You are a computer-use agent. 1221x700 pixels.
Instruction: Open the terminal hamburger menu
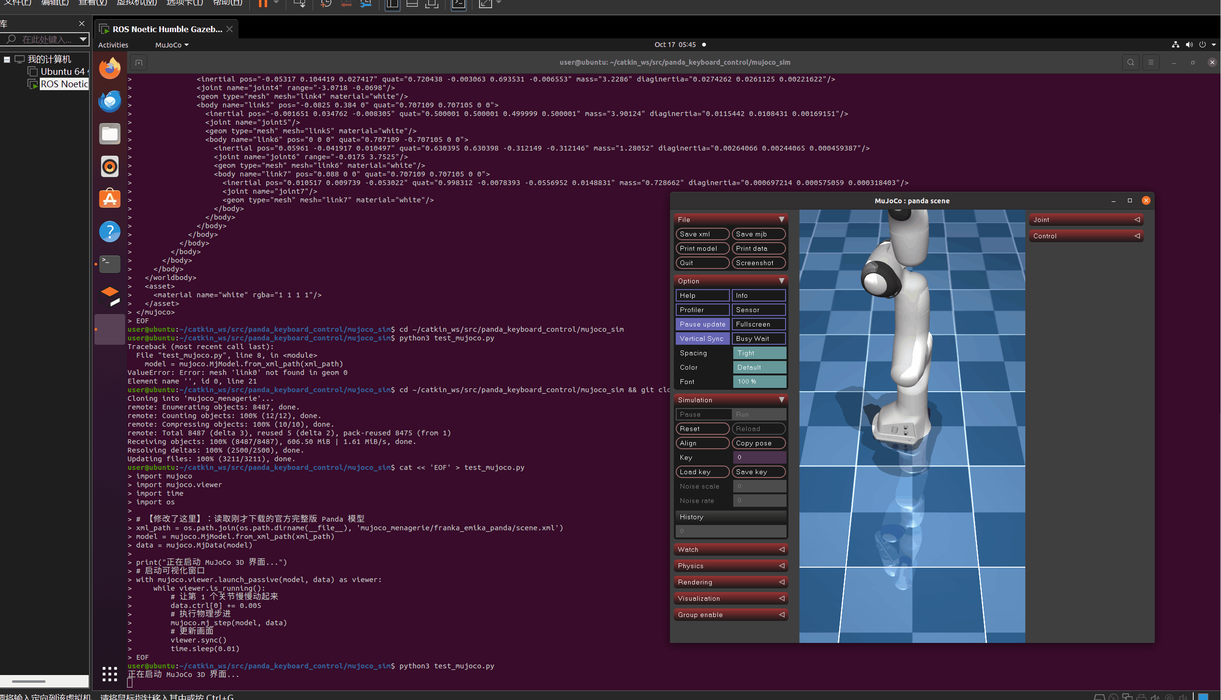pyautogui.click(x=1151, y=62)
